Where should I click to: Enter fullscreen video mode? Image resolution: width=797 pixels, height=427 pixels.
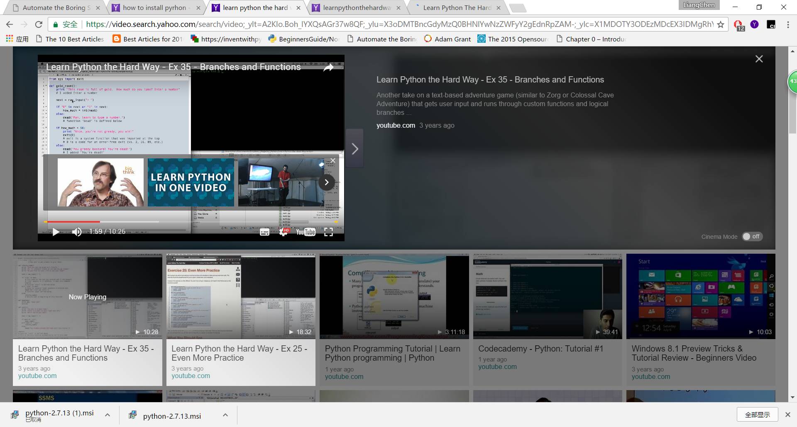coord(328,232)
